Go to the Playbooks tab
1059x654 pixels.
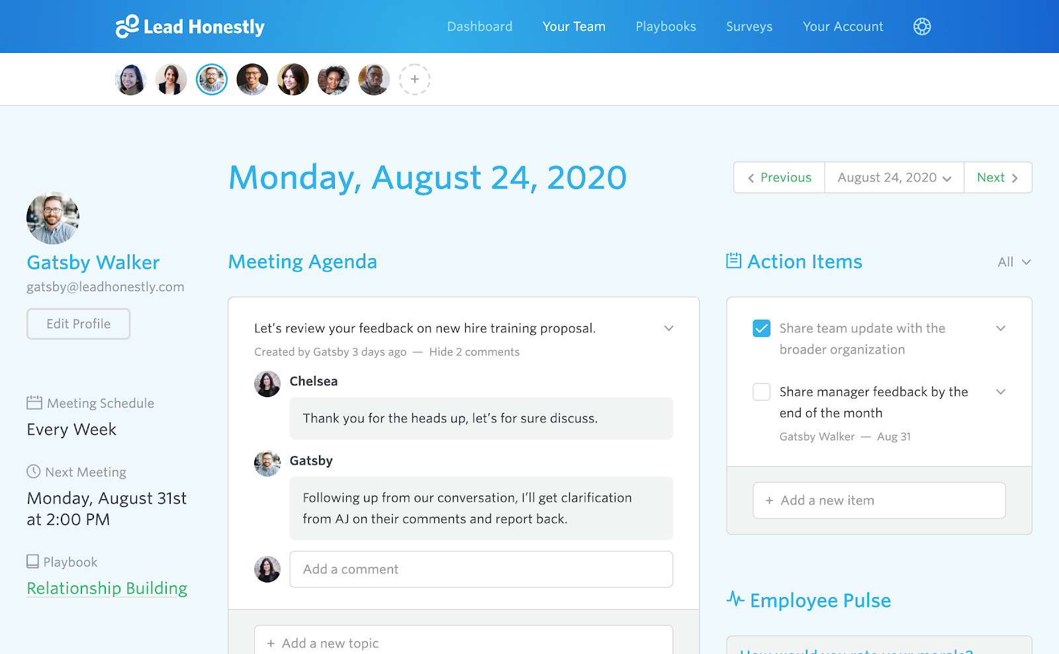(x=666, y=26)
